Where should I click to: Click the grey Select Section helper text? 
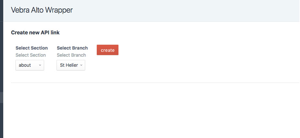point(31,55)
